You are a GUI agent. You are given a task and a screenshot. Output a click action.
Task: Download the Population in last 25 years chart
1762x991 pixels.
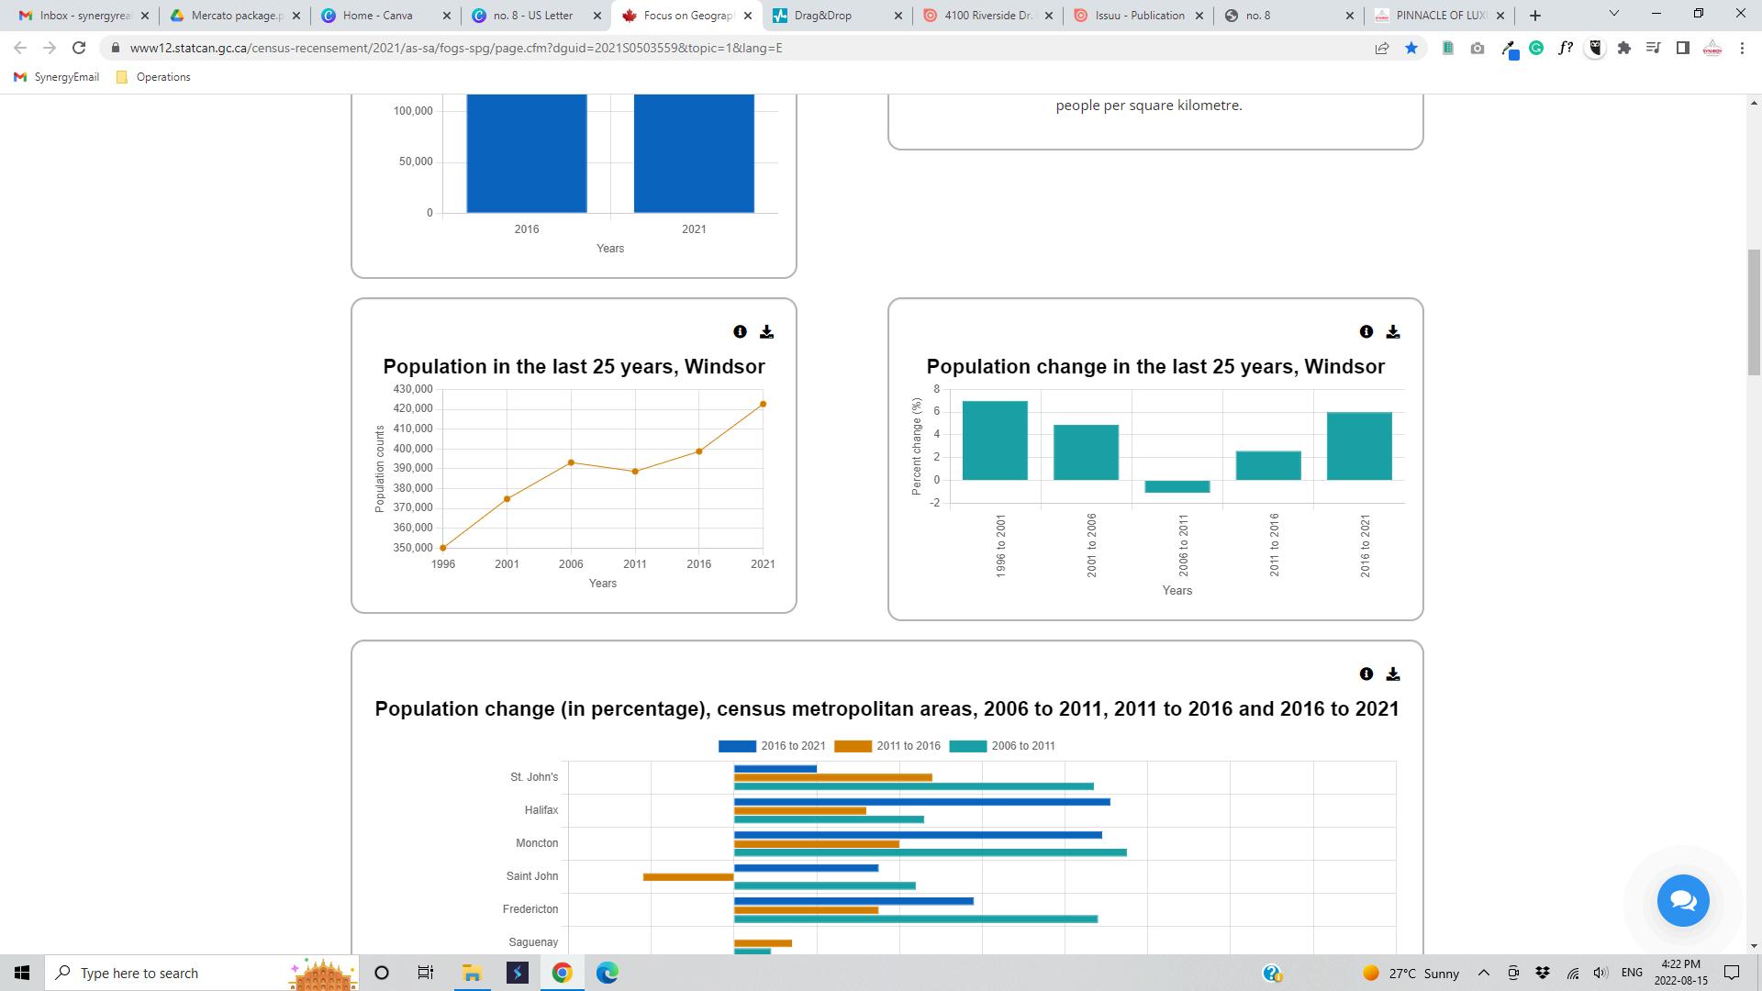click(767, 332)
